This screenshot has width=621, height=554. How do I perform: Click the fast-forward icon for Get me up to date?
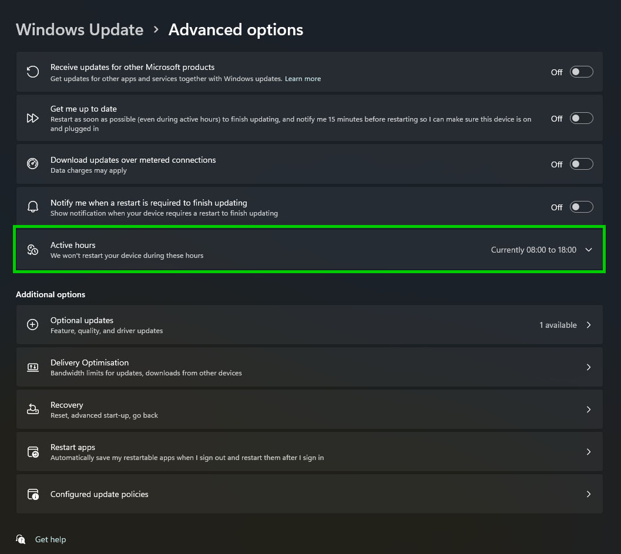pos(33,119)
